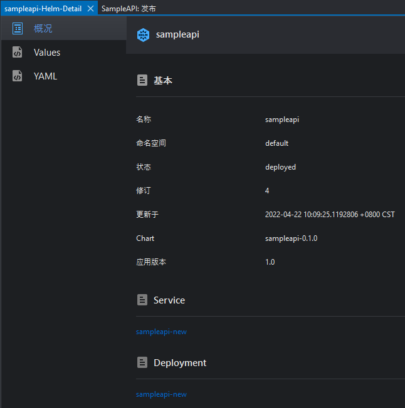
Task: Click the namespace value default
Action: tap(276, 143)
